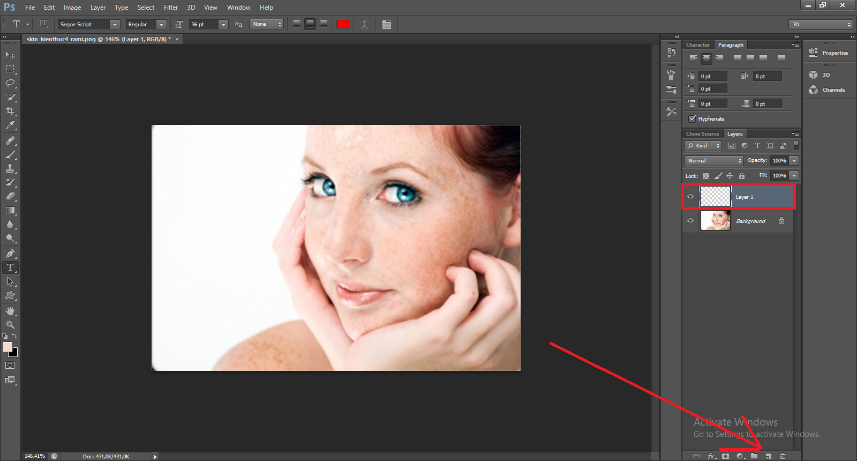Click the red text color swatch
Viewport: 857px width, 461px height.
(343, 24)
